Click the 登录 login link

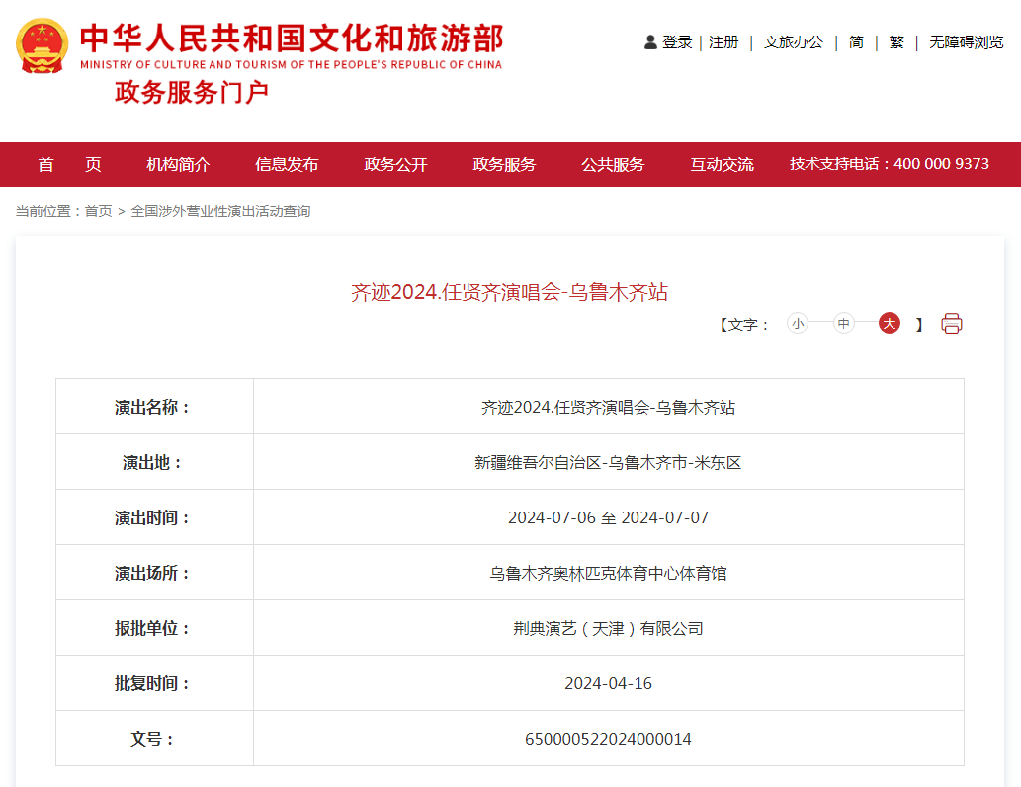pos(677,42)
